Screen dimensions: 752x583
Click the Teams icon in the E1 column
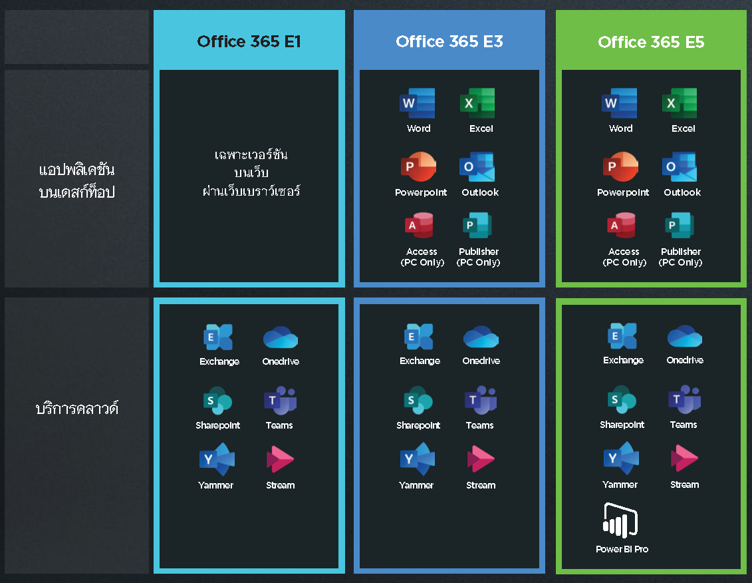(280, 399)
